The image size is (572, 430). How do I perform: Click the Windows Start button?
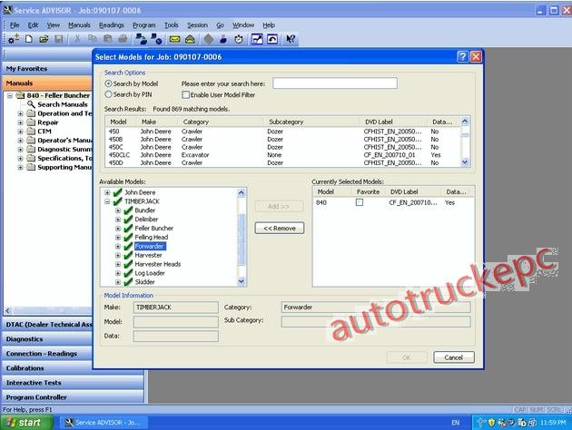click(x=26, y=423)
